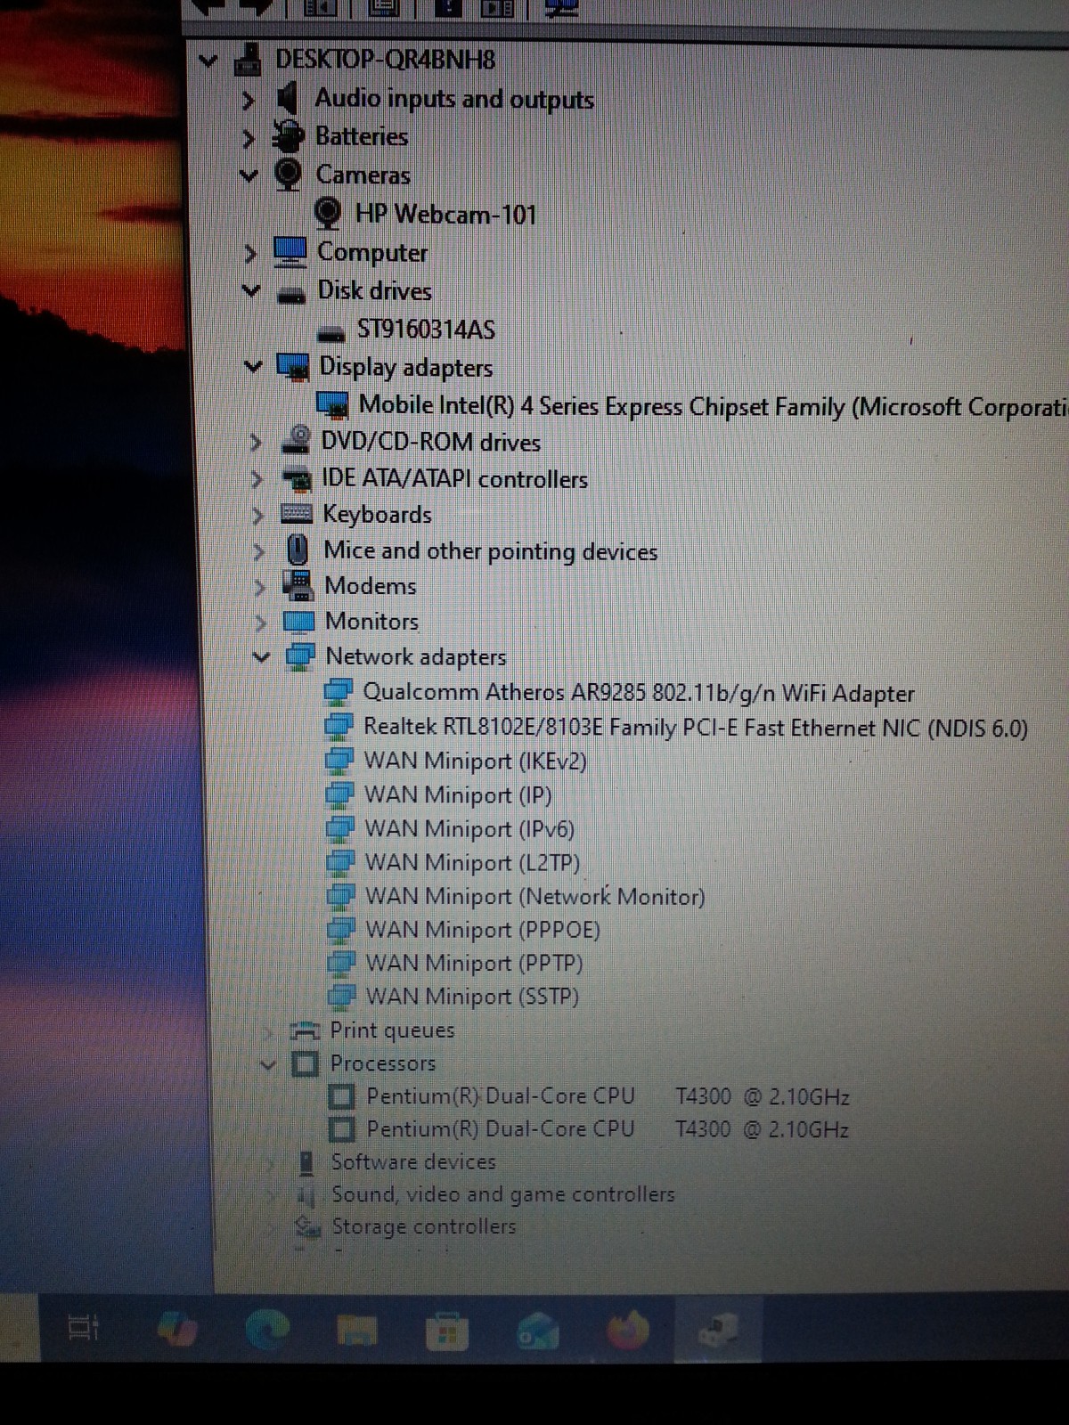The width and height of the screenshot is (1069, 1425).
Task: Launch Firefox from the taskbar
Action: pyautogui.click(x=629, y=1331)
